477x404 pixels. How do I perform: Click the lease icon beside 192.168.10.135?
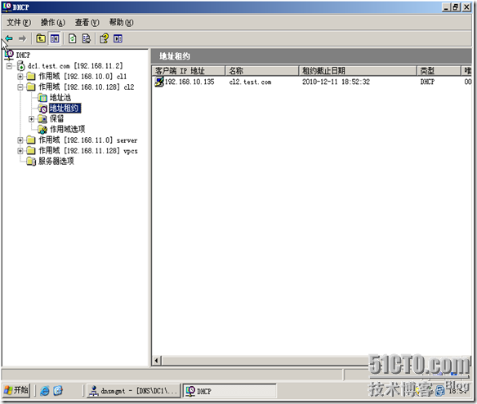tap(159, 82)
